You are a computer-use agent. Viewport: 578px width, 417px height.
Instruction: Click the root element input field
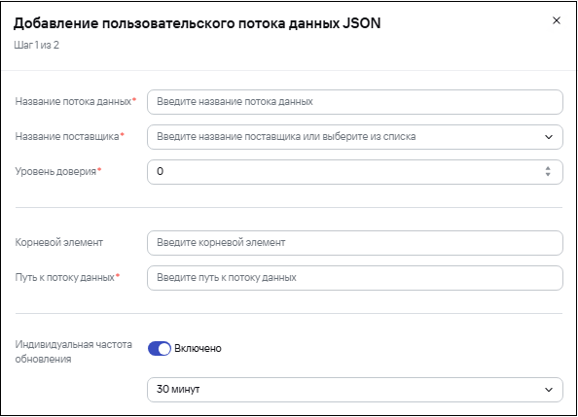tap(354, 243)
